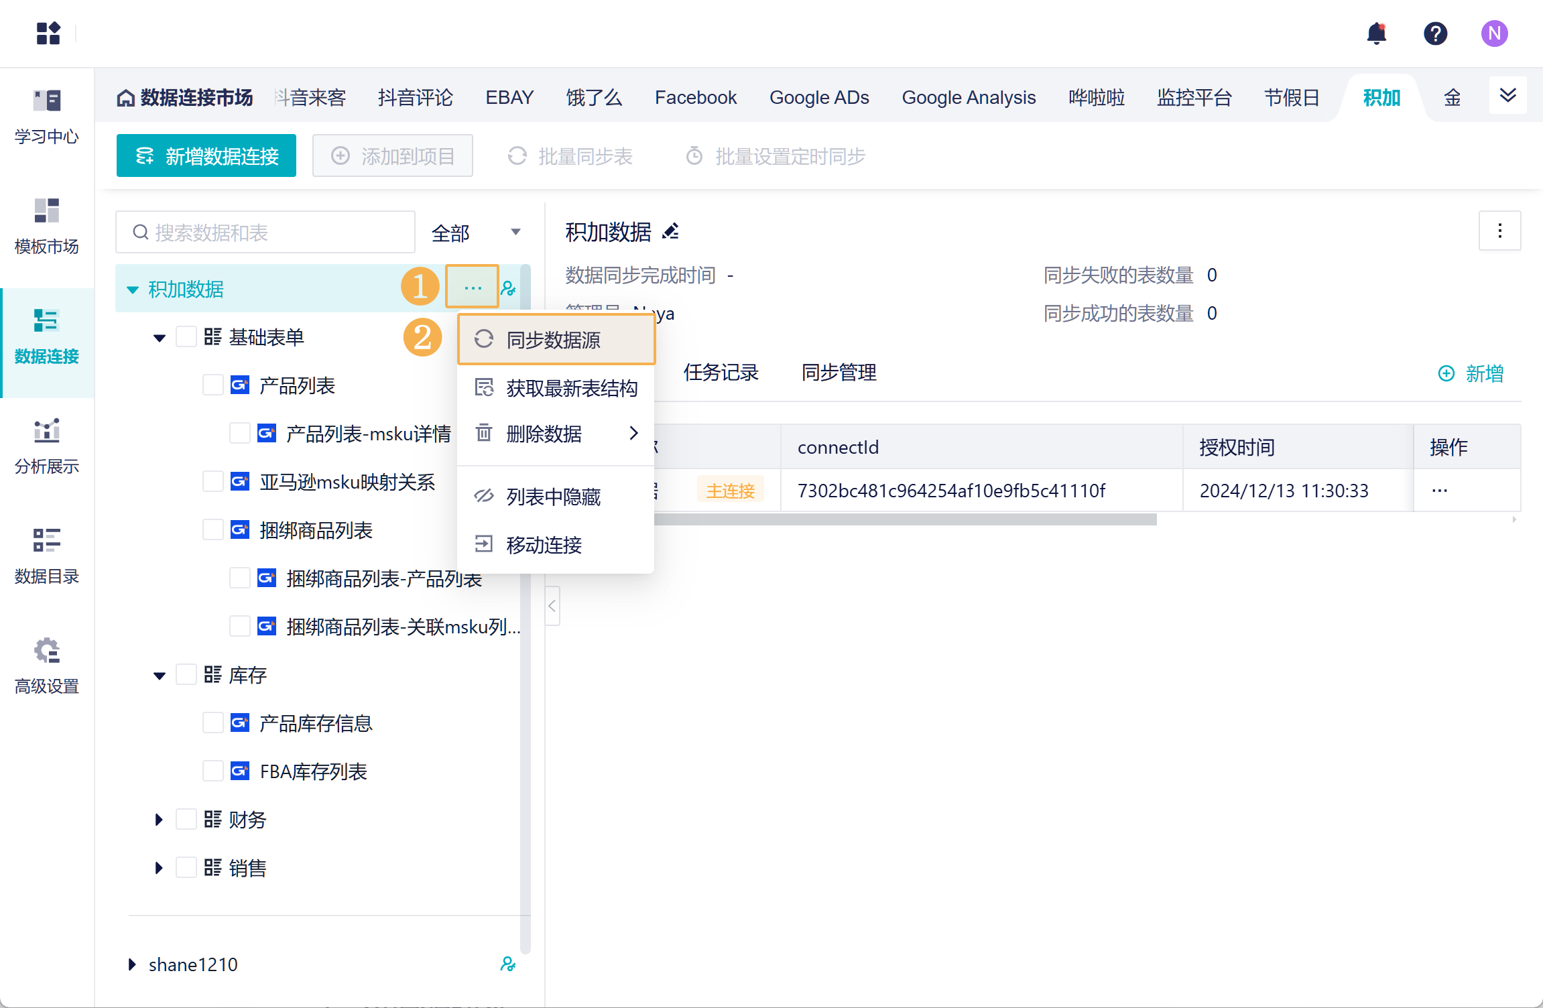This screenshot has height=1008, width=1543.
Task: Expand the 财务 tree group
Action: coord(159,820)
